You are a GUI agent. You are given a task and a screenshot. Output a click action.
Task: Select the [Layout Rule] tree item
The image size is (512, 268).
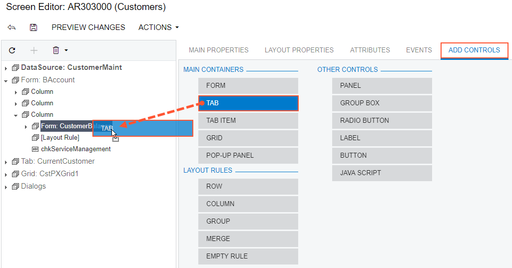pos(60,137)
